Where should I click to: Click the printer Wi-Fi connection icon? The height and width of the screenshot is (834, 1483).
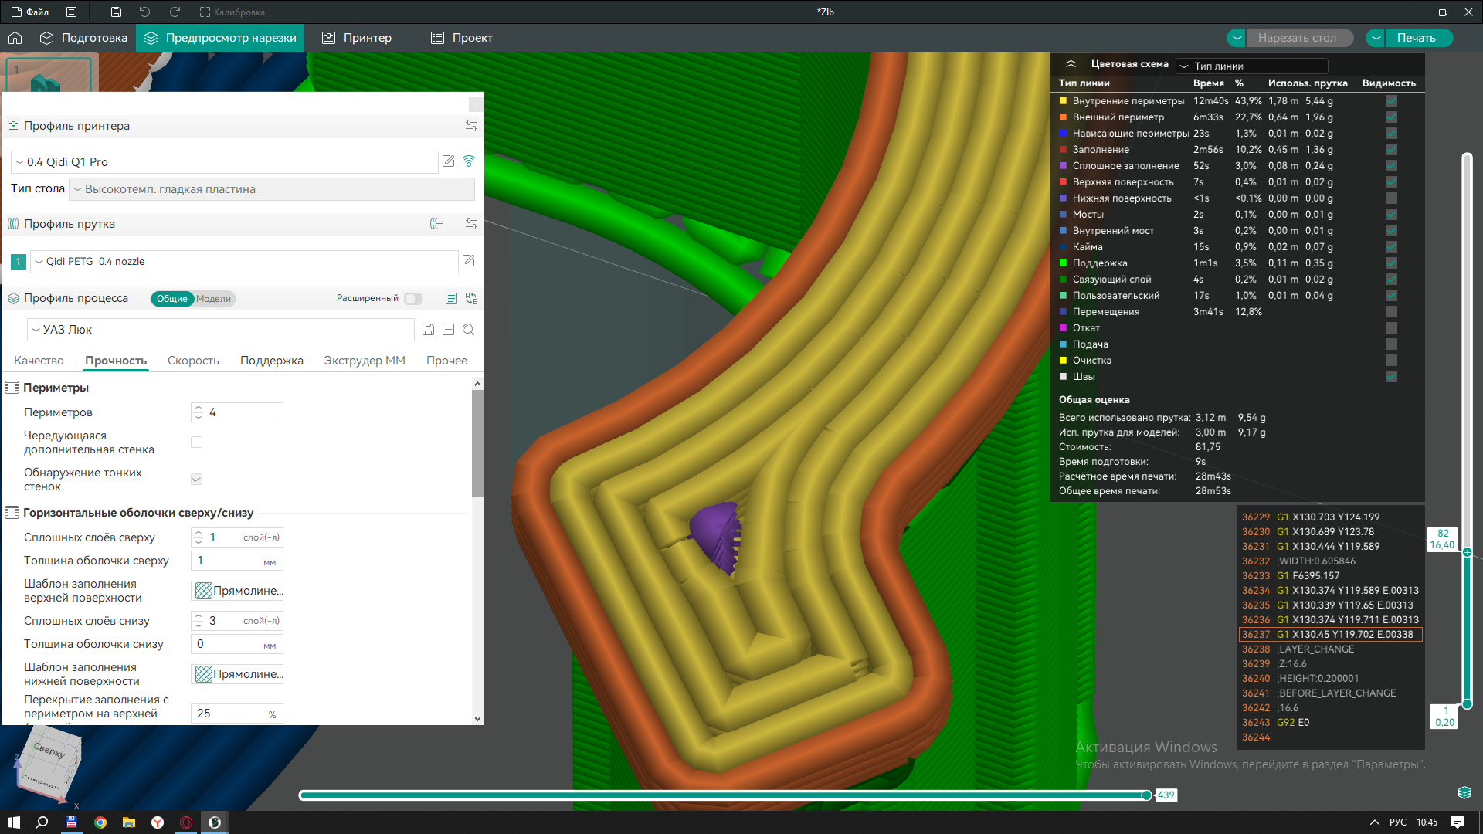click(469, 161)
